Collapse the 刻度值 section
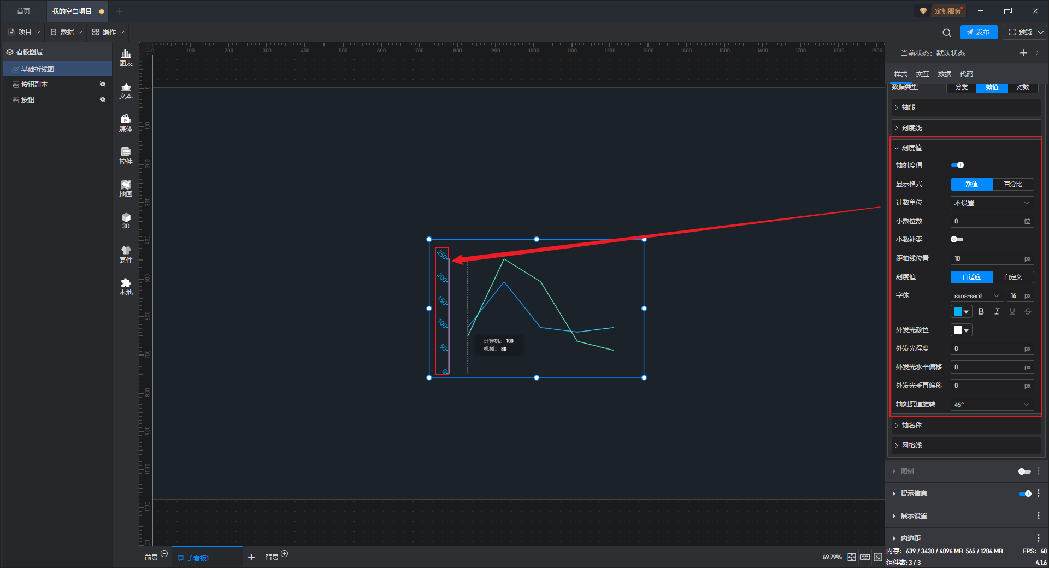The height and width of the screenshot is (568, 1049). 966,148
